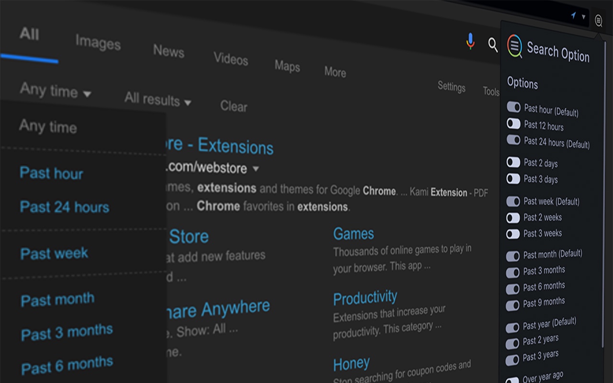Open the Games sitelink
The image size is (613, 383).
[x=353, y=234]
